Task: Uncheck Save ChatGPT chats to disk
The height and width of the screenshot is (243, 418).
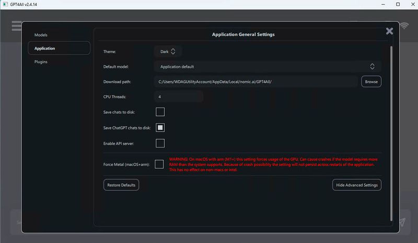Action: 160,127
